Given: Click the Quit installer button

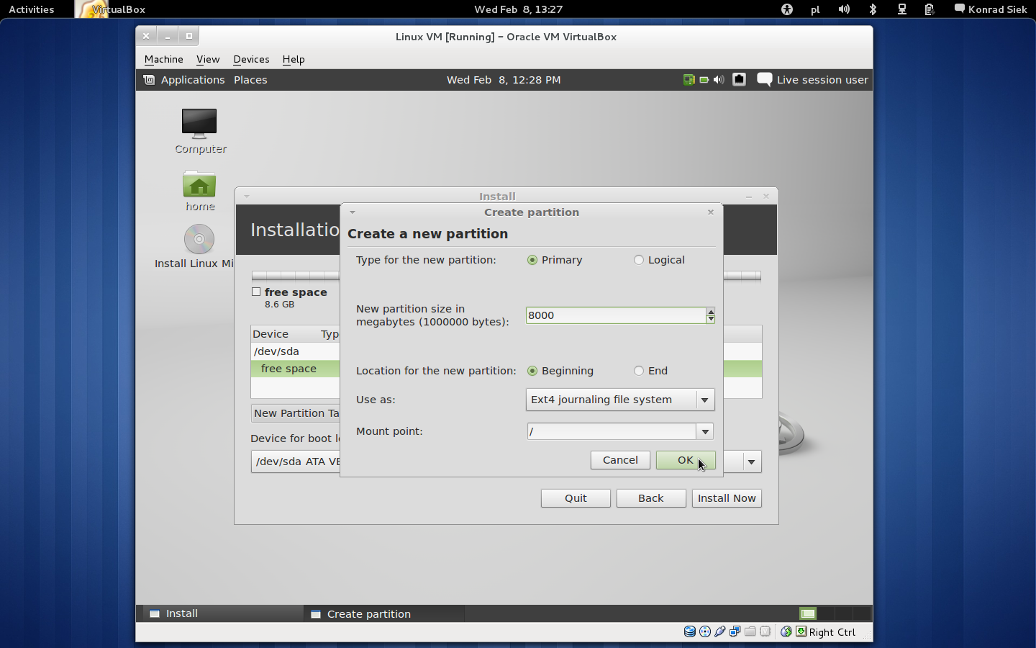Looking at the screenshot, I should pyautogui.click(x=576, y=498).
